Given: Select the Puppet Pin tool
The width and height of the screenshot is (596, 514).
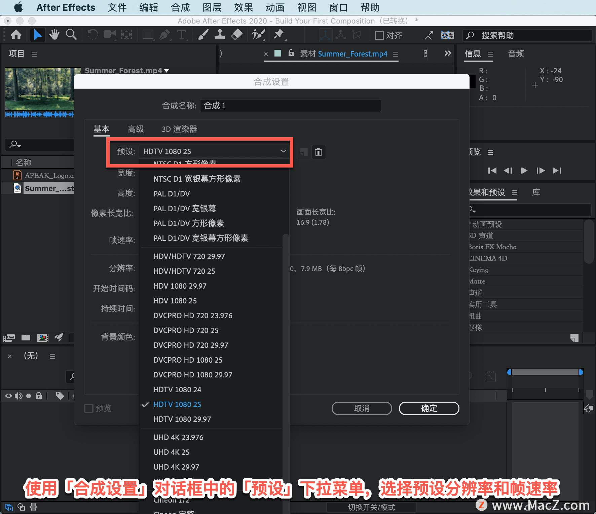Looking at the screenshot, I should click(x=279, y=35).
